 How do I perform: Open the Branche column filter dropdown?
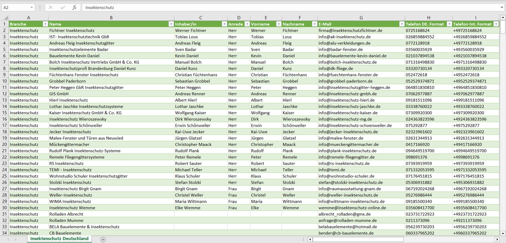[45, 24]
